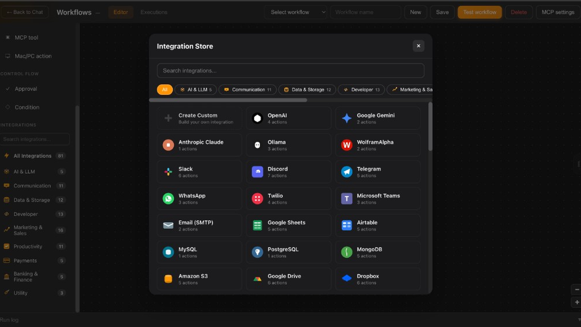581x327 pixels.
Task: Click the WhatsApp green icon
Action: coord(168,199)
